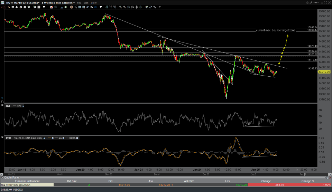
Task: Open chart settings with the wrench icon
Action: click(x=155, y=7)
